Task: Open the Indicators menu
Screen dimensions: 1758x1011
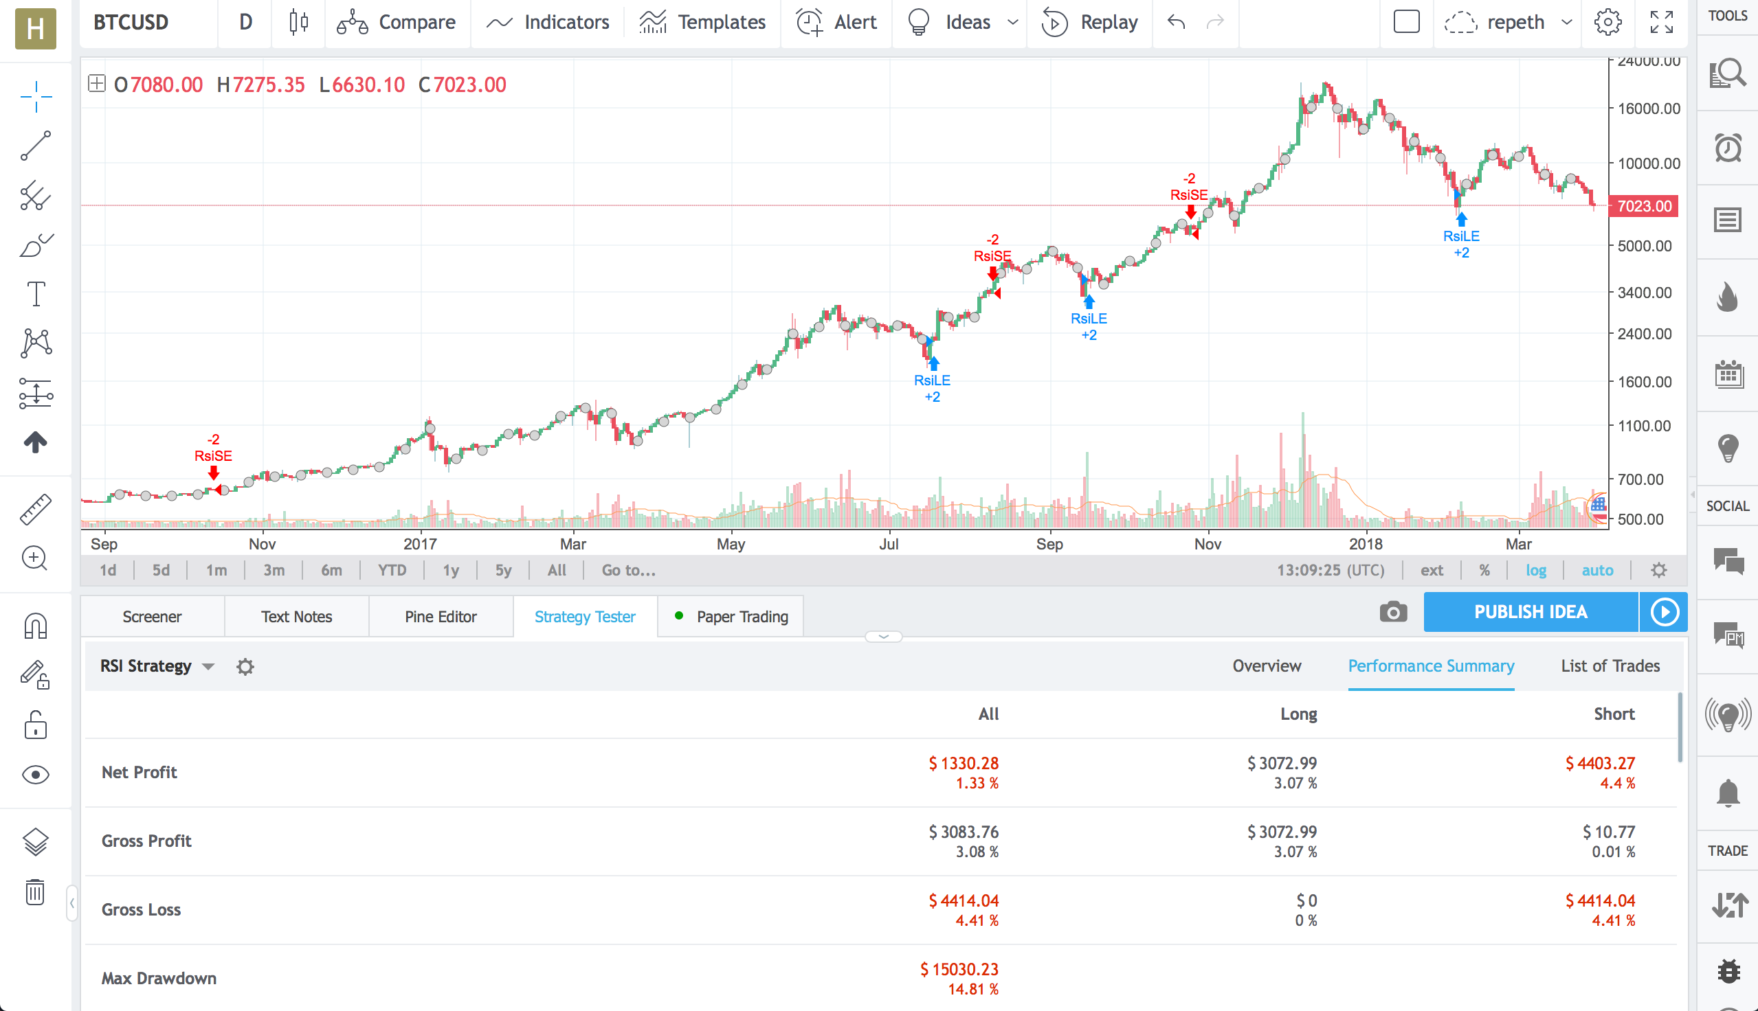Action: pyautogui.click(x=547, y=22)
